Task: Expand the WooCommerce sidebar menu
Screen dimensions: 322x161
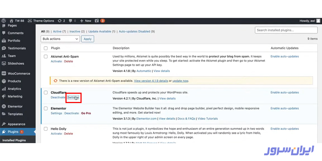Action: click(x=19, y=74)
